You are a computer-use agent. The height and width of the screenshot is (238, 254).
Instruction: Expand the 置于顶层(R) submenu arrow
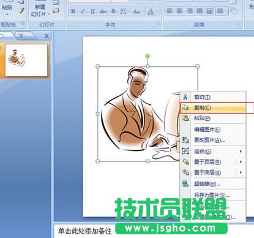(x=241, y=162)
